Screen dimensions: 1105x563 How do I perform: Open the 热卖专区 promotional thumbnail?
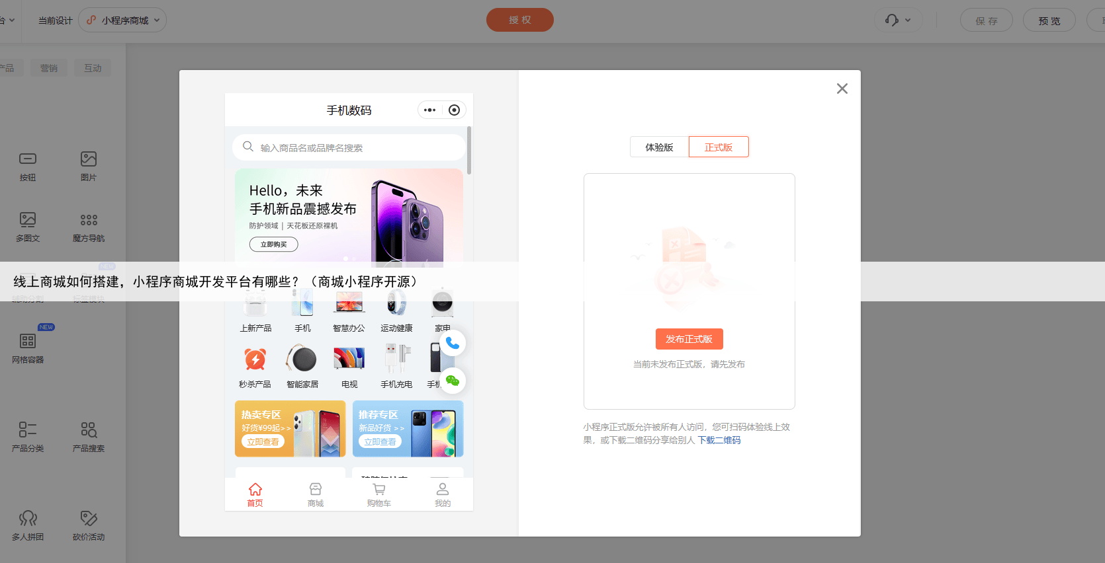click(290, 429)
